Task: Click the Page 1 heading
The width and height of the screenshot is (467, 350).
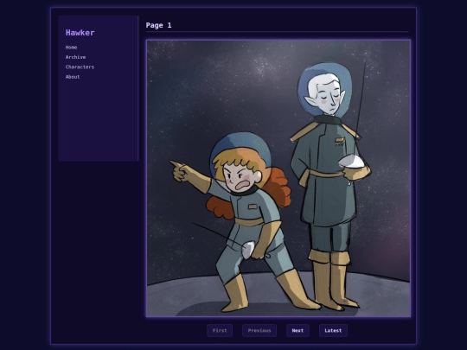Action: tap(159, 25)
